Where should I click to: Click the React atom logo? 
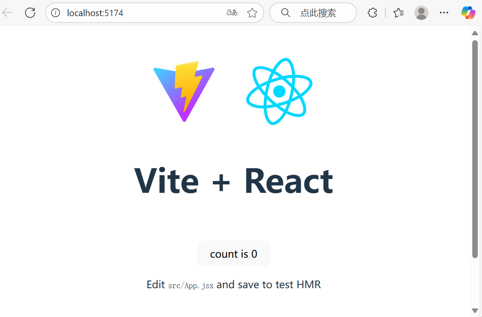click(x=279, y=92)
